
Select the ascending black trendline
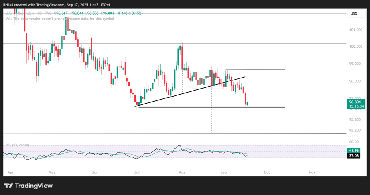click(x=190, y=92)
